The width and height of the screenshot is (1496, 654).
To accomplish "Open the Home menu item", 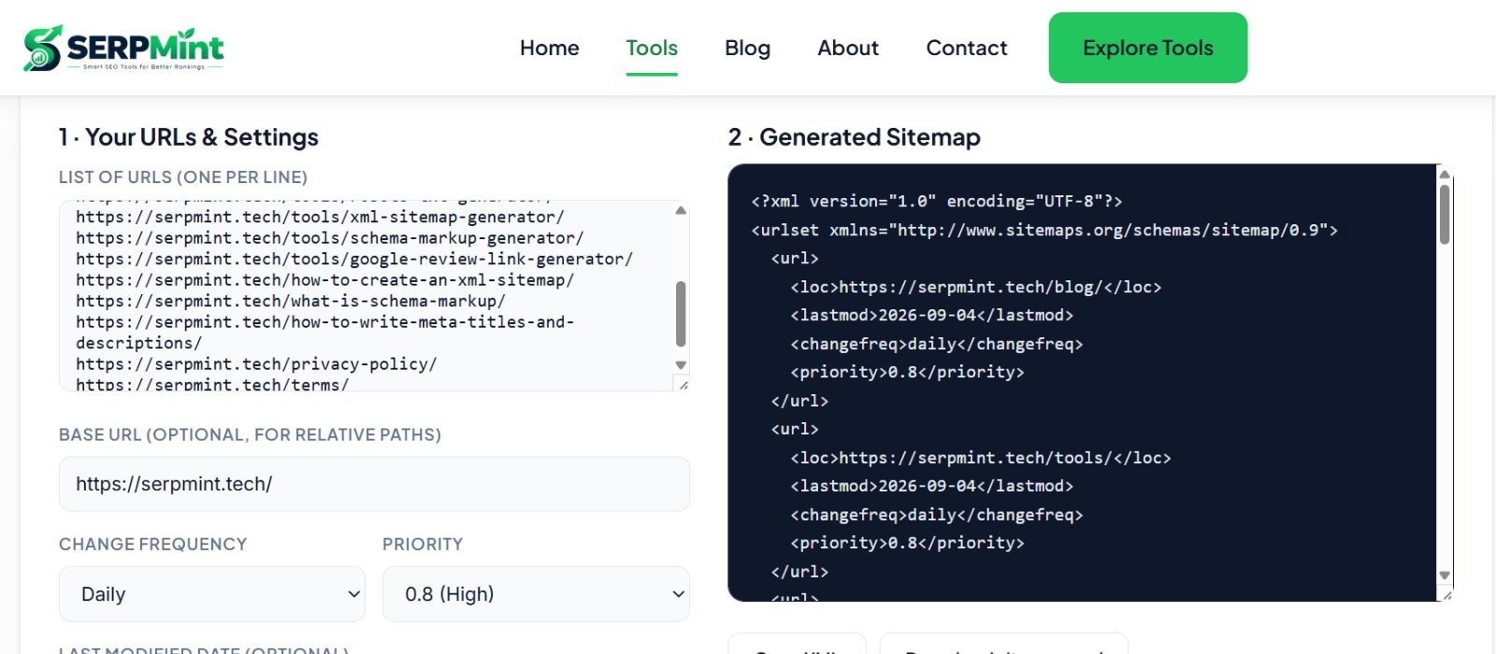I will click(x=550, y=48).
